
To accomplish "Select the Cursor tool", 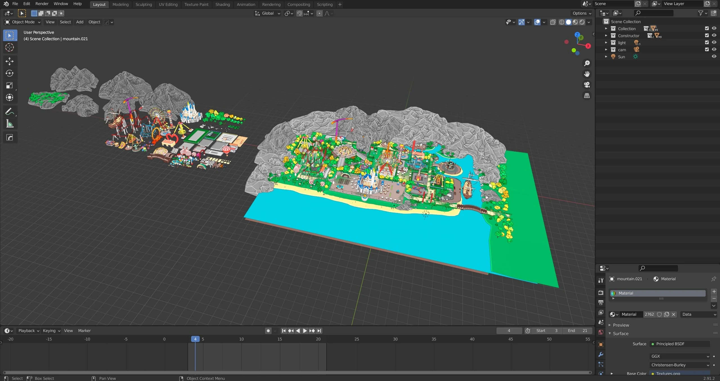I will pyautogui.click(x=10, y=47).
